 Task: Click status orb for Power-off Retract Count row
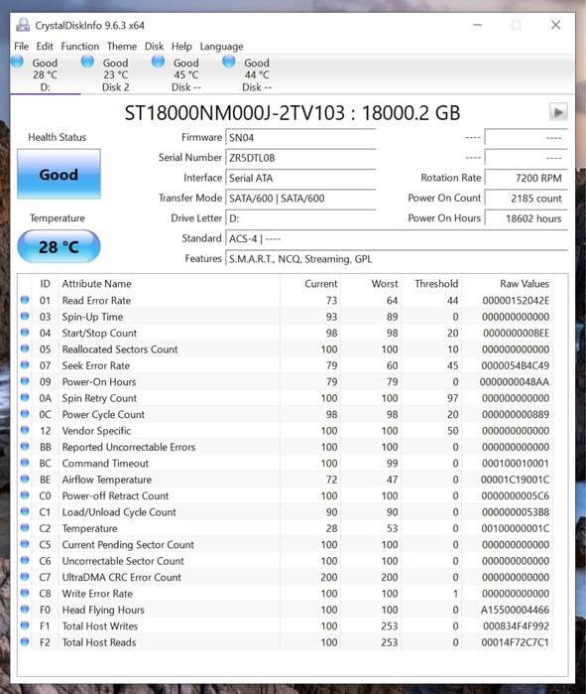click(25, 495)
